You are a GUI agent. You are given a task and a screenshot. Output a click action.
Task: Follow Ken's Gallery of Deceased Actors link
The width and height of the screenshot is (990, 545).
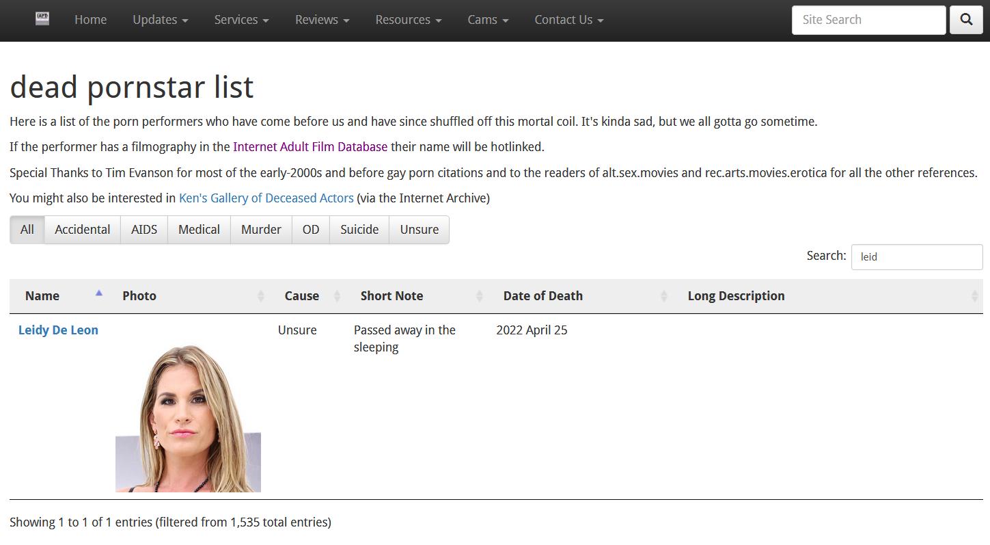pyautogui.click(x=266, y=198)
